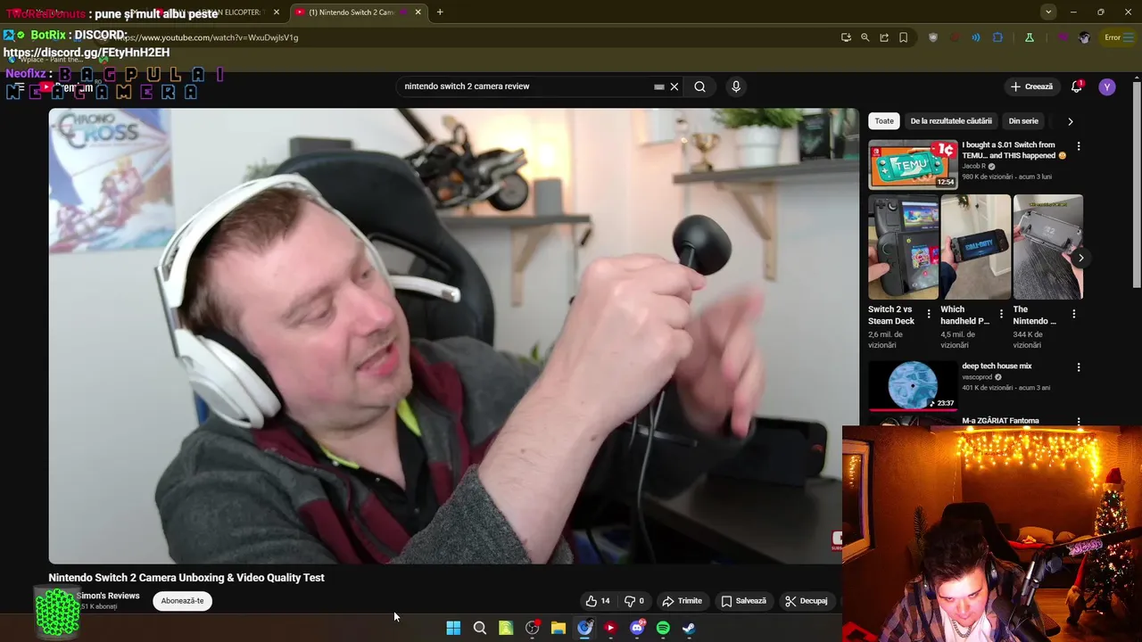The height and width of the screenshot is (642, 1142).
Task: Open the TEMU Switch video thumbnail
Action: pyautogui.click(x=913, y=163)
